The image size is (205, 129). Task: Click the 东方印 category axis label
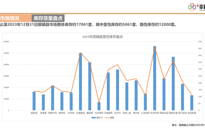(118, 113)
